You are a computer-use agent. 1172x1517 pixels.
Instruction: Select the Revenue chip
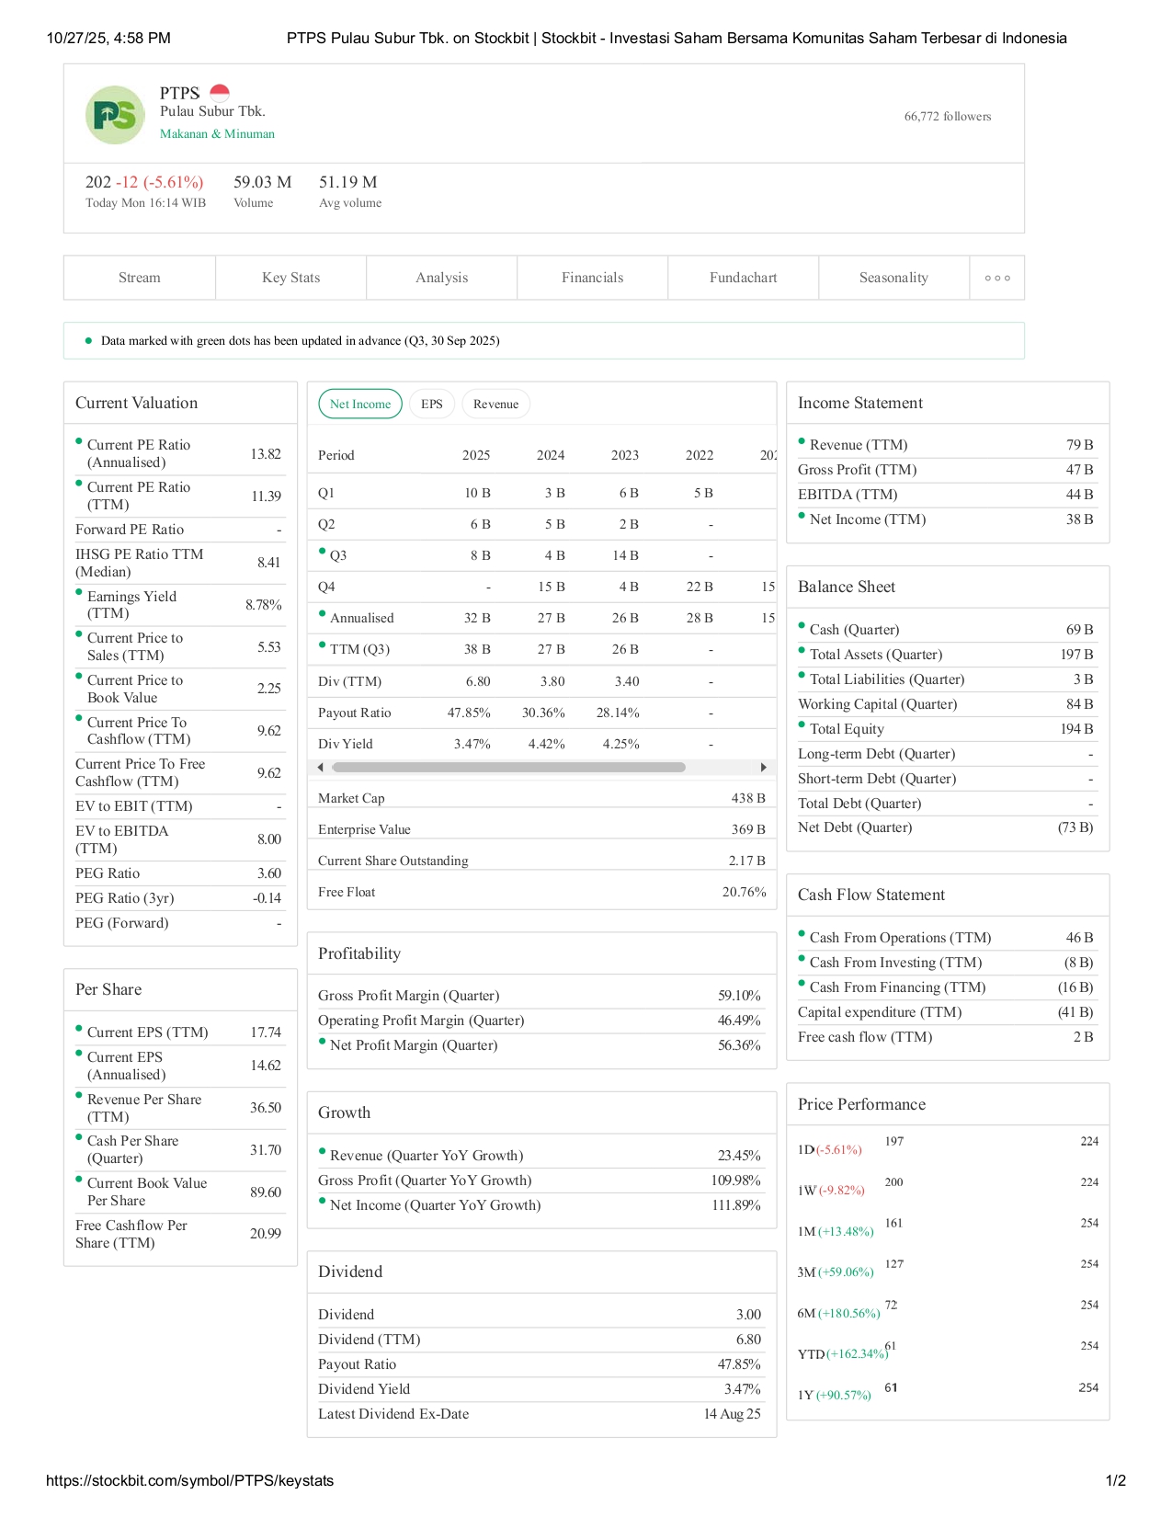click(x=496, y=404)
